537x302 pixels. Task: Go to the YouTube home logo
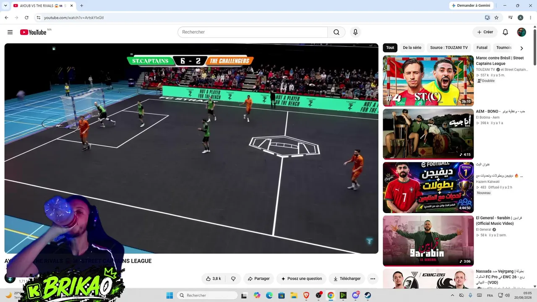(x=33, y=32)
